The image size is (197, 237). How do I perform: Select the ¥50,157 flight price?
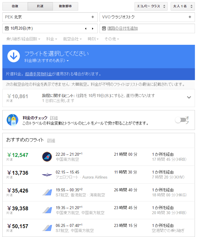tap(18, 226)
